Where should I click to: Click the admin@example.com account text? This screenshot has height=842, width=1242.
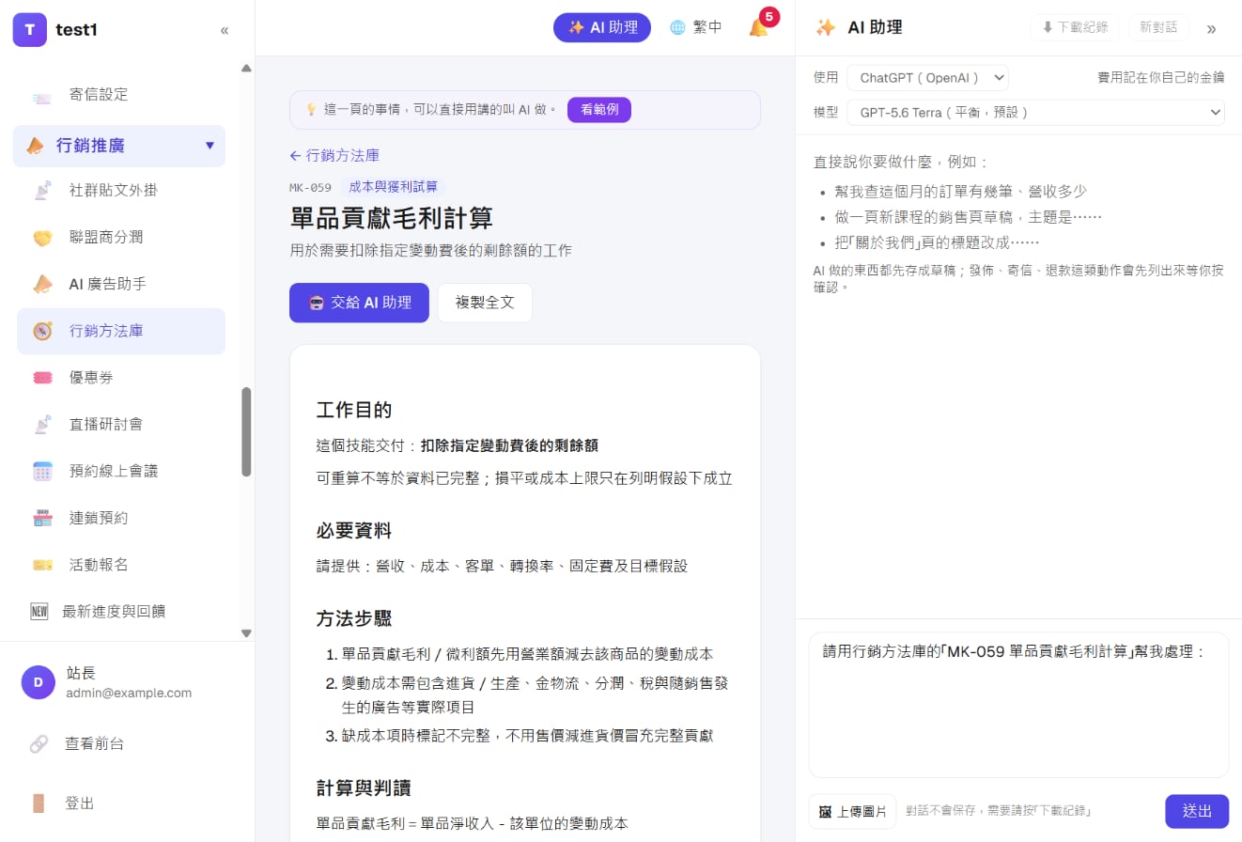click(x=129, y=694)
